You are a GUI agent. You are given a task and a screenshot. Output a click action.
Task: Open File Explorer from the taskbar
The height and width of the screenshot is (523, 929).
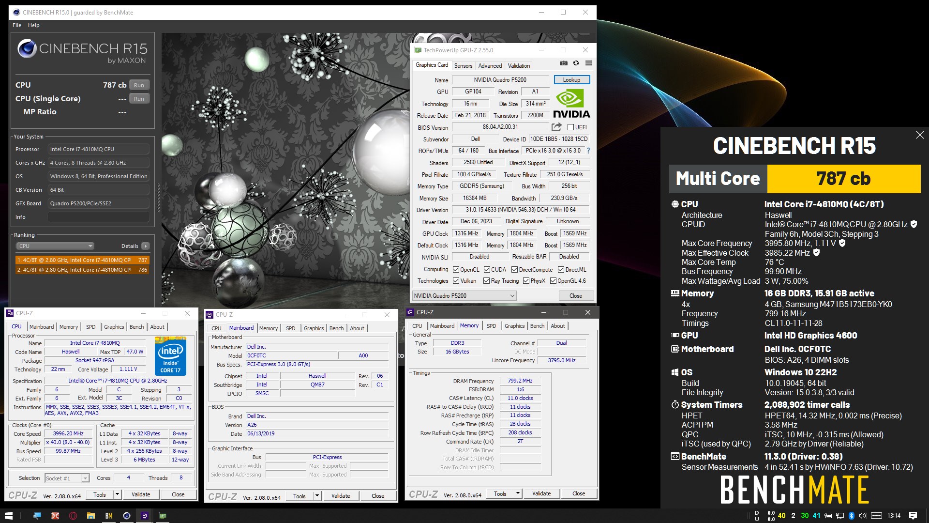click(x=91, y=516)
